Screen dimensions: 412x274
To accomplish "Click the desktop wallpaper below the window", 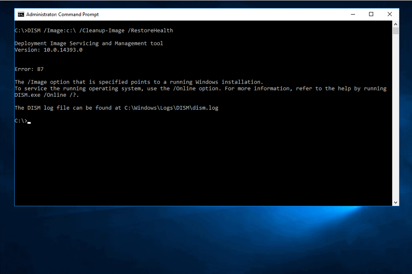I will 206,242.
